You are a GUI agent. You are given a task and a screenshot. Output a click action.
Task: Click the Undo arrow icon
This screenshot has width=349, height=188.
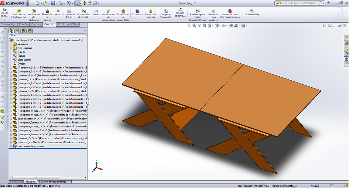click(69, 3)
